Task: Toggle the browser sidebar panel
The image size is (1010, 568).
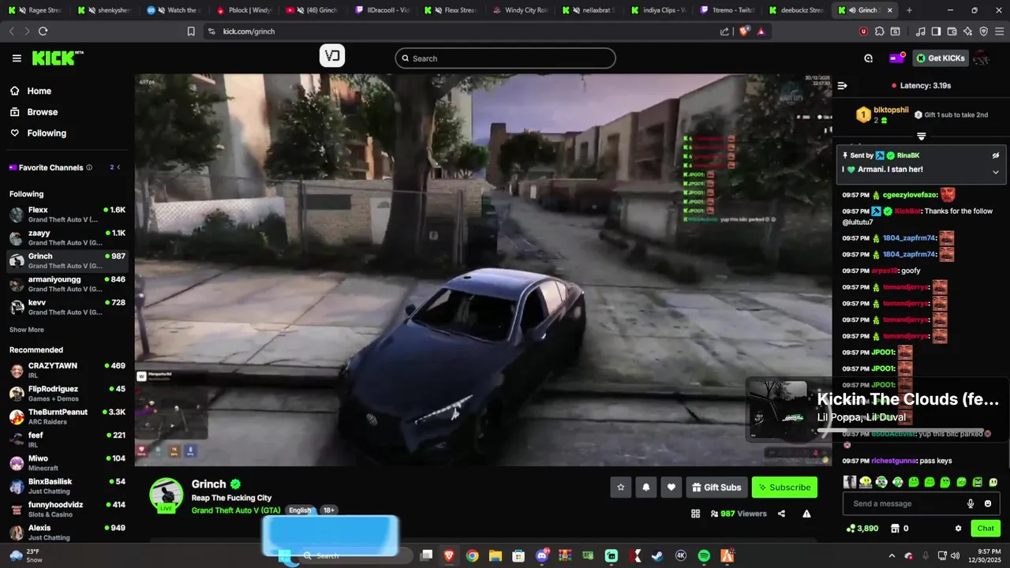Action: click(x=936, y=32)
